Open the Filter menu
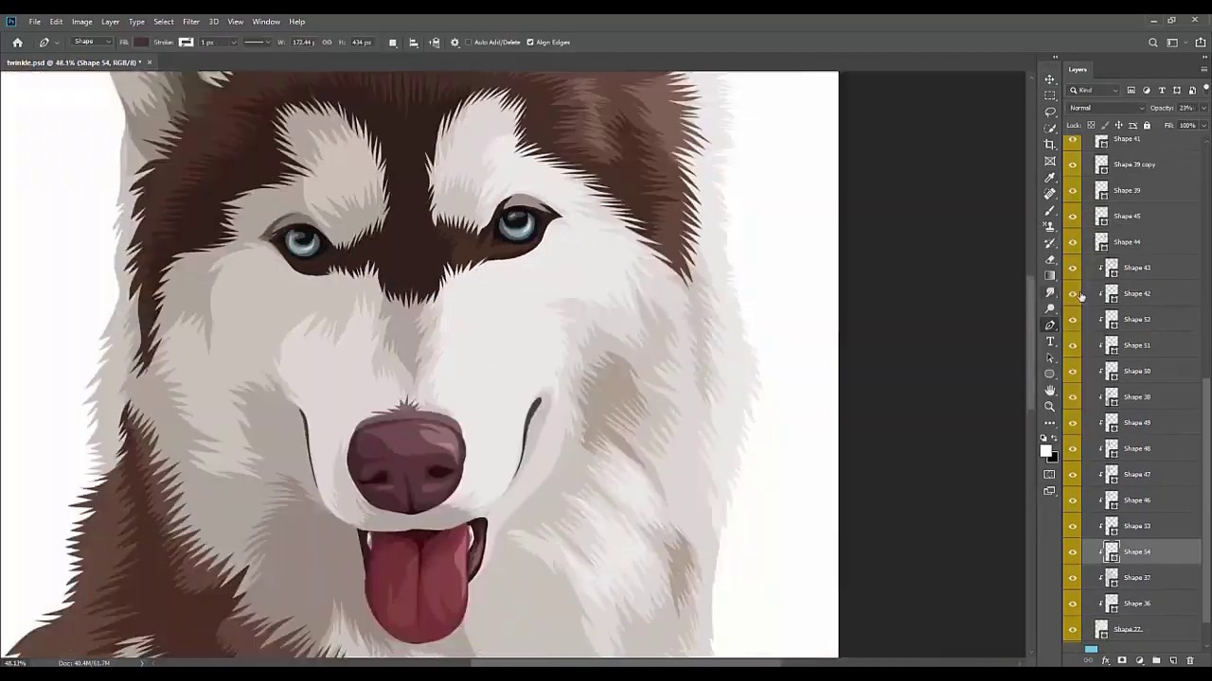Image resolution: width=1212 pixels, height=681 pixels. tap(191, 22)
